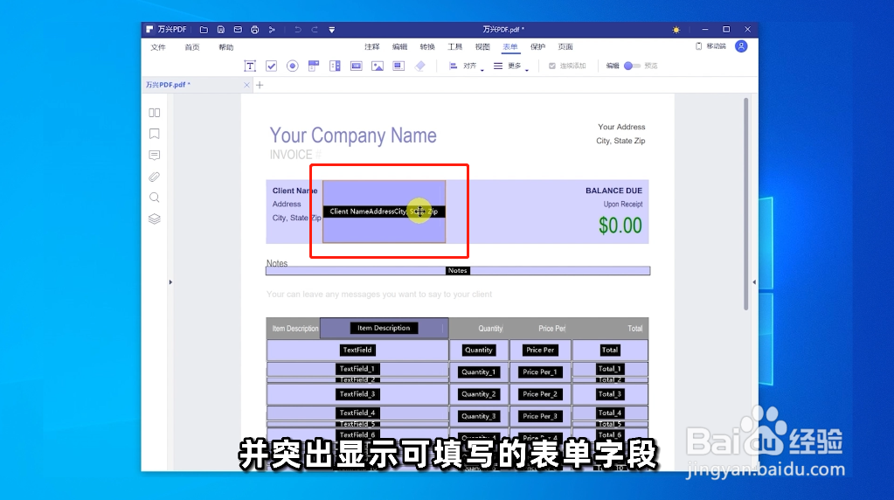
Task: Select the text field form tool
Action: click(250, 66)
